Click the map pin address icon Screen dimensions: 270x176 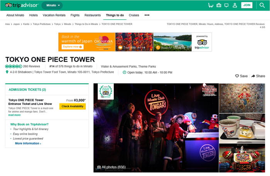pos(7,72)
